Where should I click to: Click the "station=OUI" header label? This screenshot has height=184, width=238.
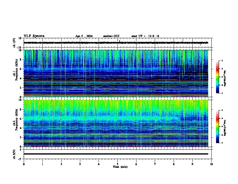pyautogui.click(x=111, y=36)
